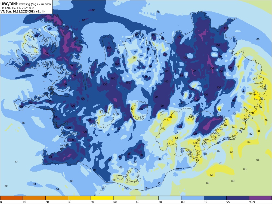
Task: Pick the purple above-99.9 legend swatch
Action: coord(260,198)
